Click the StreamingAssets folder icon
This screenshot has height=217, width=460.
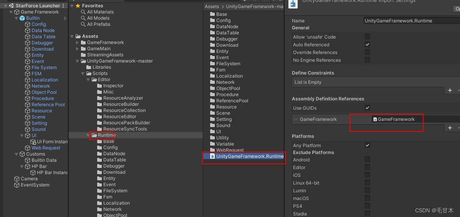83,55
